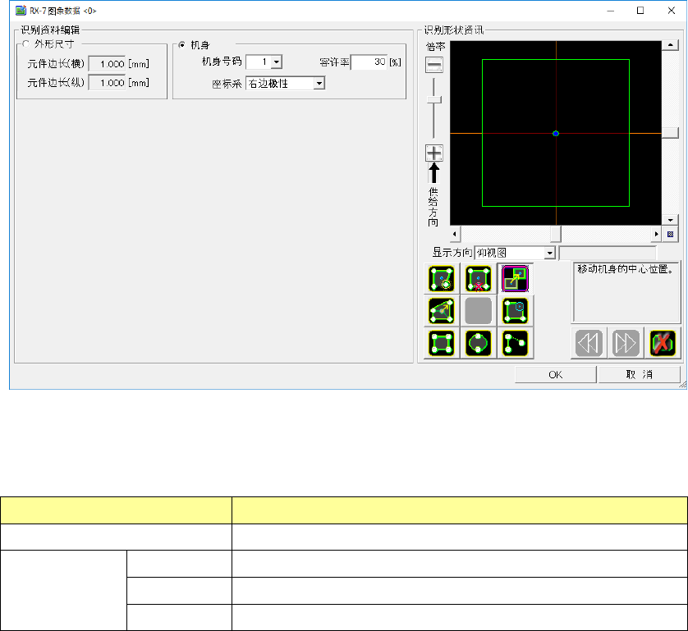
Task: Click the delete vertex tool with red X
Action: pos(478,279)
